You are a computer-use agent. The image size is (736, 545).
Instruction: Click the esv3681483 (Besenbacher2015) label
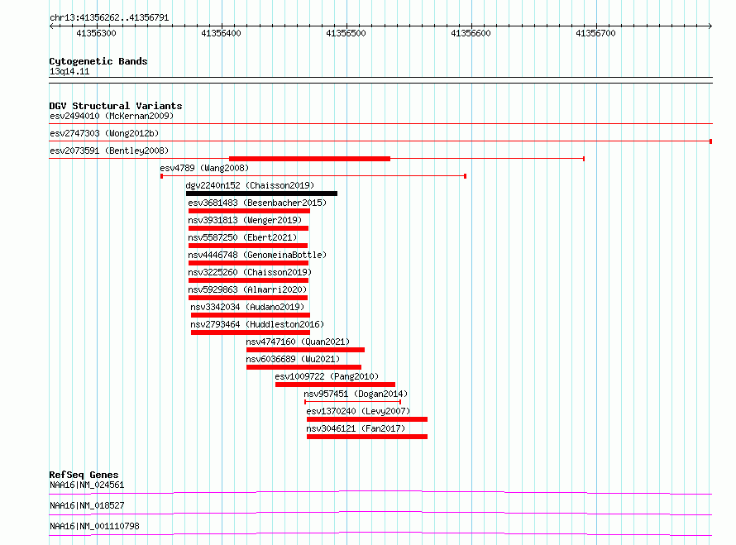257,203
